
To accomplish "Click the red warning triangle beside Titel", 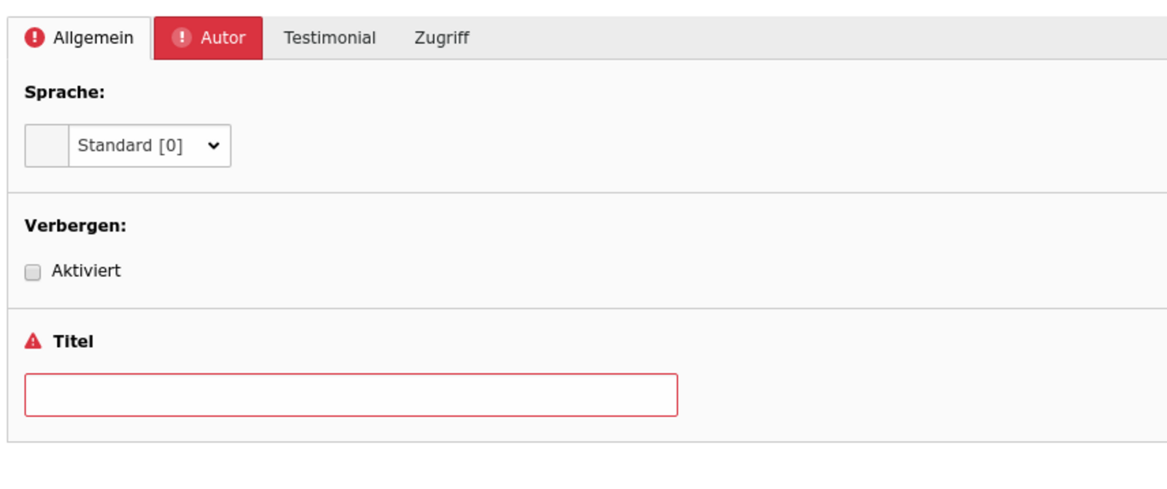I will [x=33, y=341].
